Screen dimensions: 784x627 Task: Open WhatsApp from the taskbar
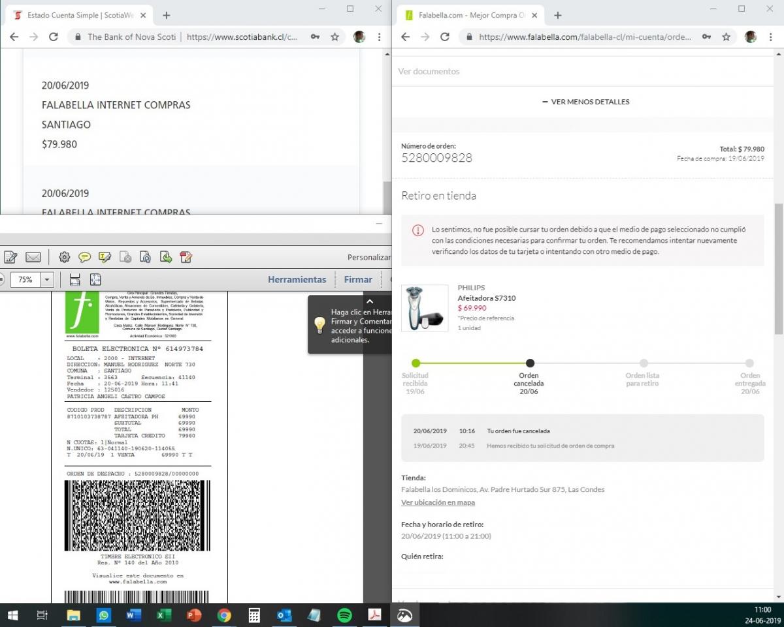click(104, 615)
